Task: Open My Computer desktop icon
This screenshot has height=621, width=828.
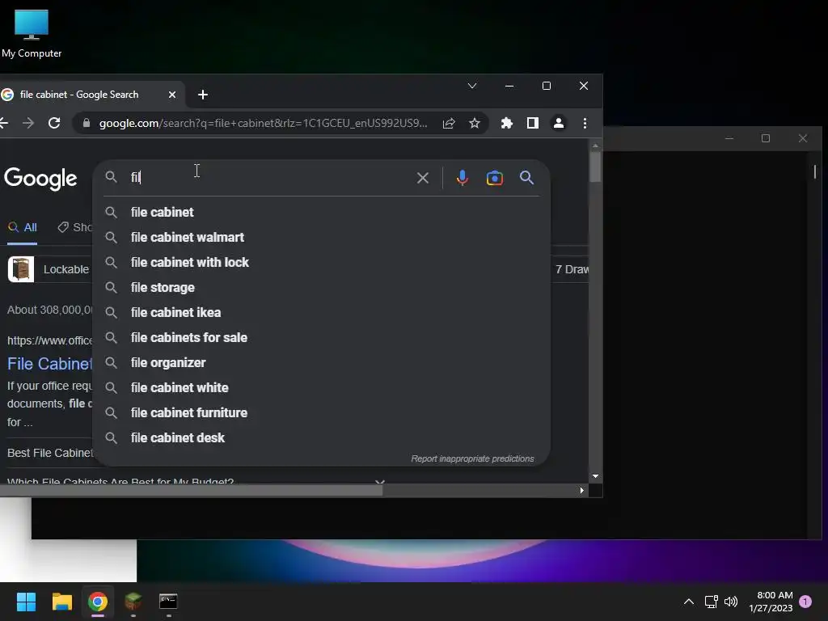Action: [x=32, y=32]
